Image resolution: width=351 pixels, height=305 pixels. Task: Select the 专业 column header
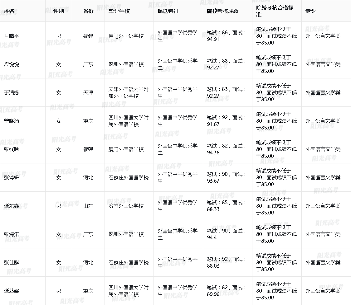coord(310,11)
